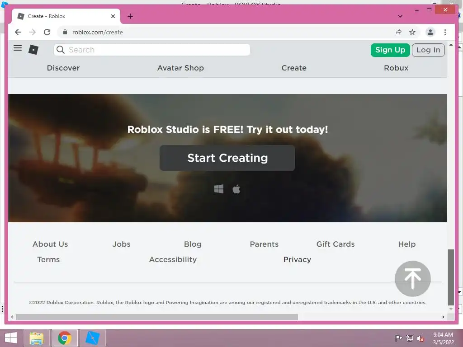Click the horizontal scrollbar thumb

coord(157,317)
